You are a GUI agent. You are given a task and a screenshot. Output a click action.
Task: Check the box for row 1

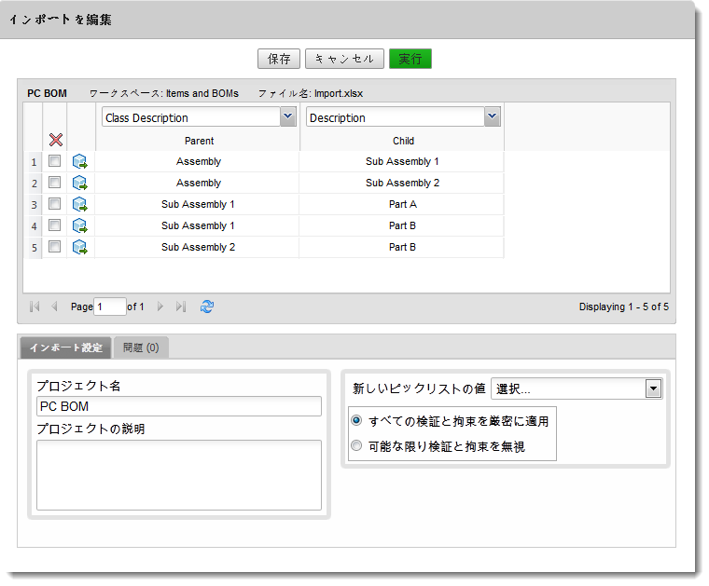pos(55,161)
